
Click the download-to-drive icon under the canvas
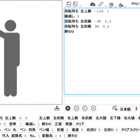pos(57,108)
